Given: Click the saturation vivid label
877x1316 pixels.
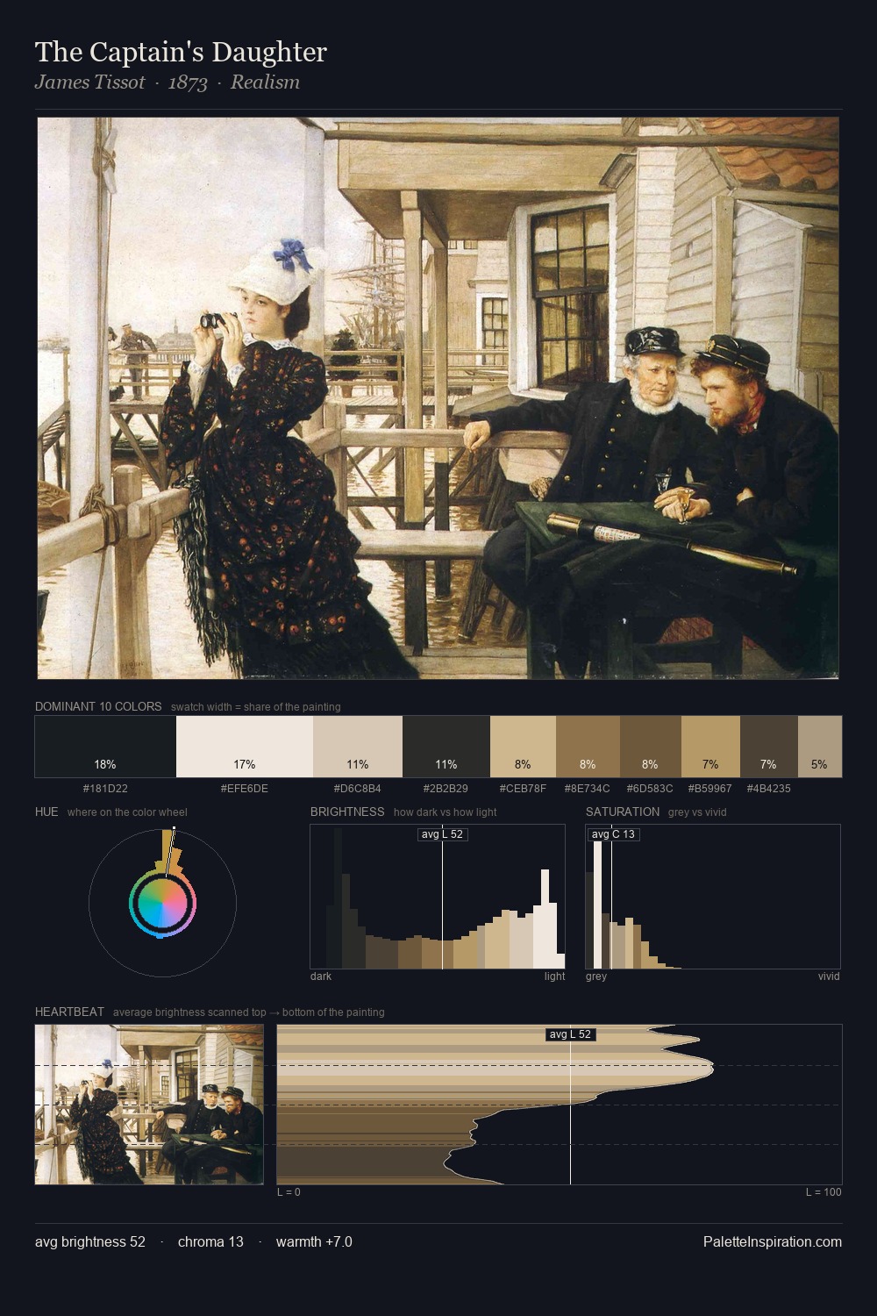Looking at the screenshot, I should point(829,976).
